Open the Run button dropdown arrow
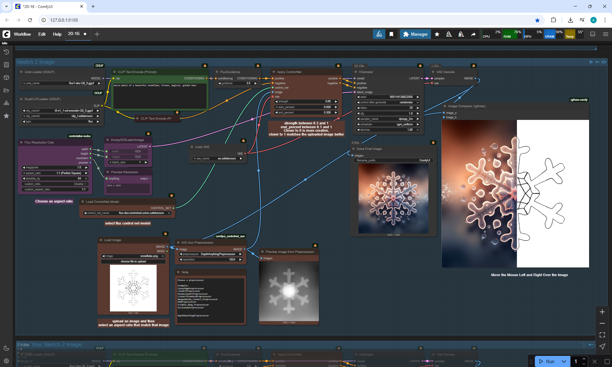 (x=564, y=361)
